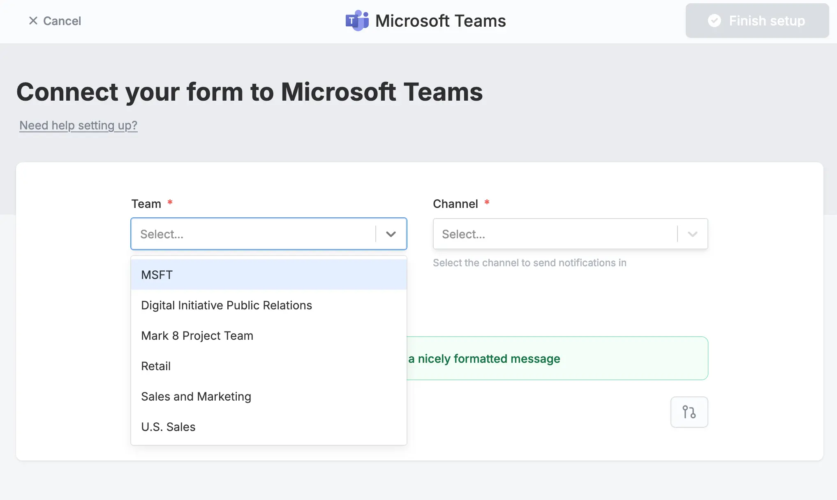Open the Channel dropdown chevron
The width and height of the screenshot is (837, 500).
pyautogui.click(x=692, y=234)
